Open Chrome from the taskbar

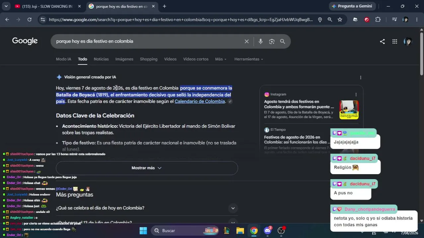pos(254,231)
